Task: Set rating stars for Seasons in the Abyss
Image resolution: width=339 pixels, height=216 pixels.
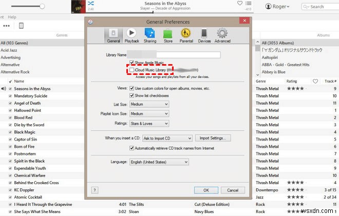Action: (295, 89)
